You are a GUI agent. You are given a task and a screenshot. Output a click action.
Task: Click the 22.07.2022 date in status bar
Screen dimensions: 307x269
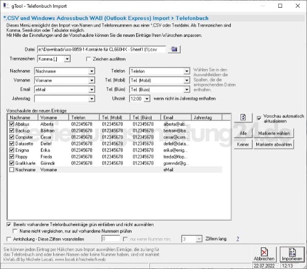[x=264, y=266]
